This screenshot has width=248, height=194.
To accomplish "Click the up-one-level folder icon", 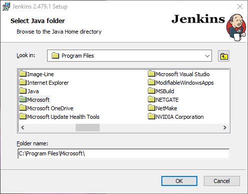I will [x=223, y=56].
